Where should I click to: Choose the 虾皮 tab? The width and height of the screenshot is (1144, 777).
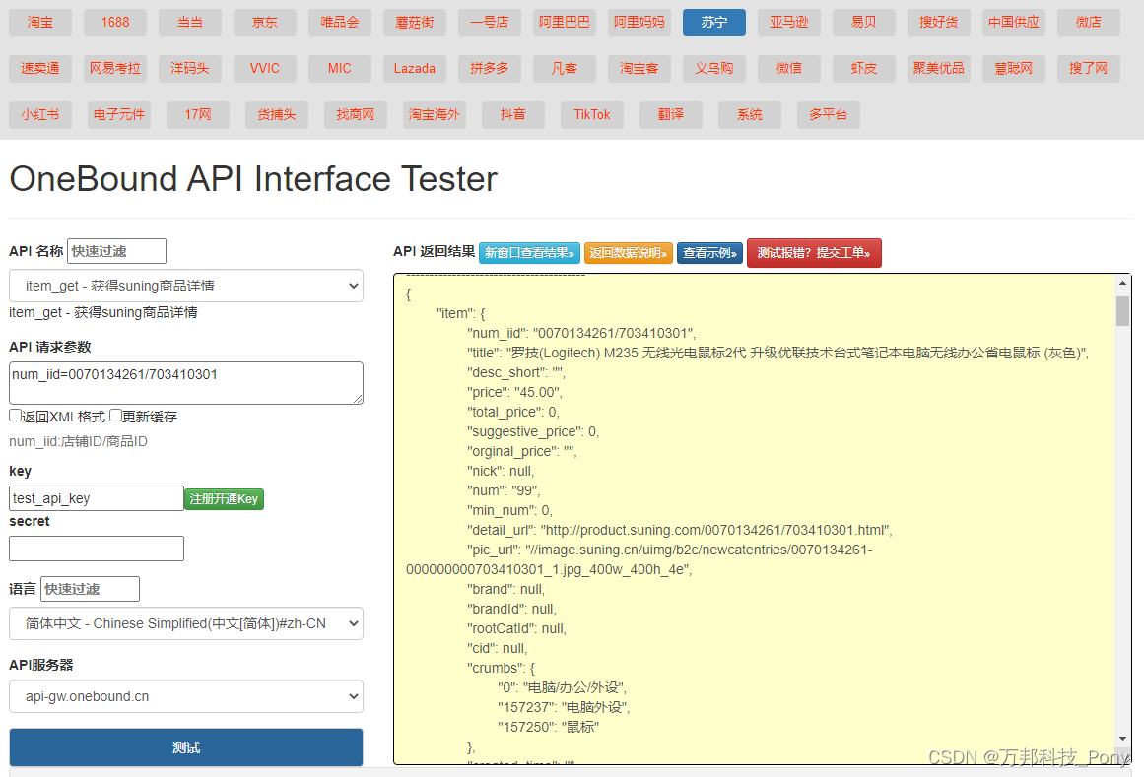pos(864,69)
